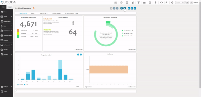Viewport: 201px width, 97px height.
Task: Click the orange info icon beside Combined Dashboard
Action: (x=33, y=8)
